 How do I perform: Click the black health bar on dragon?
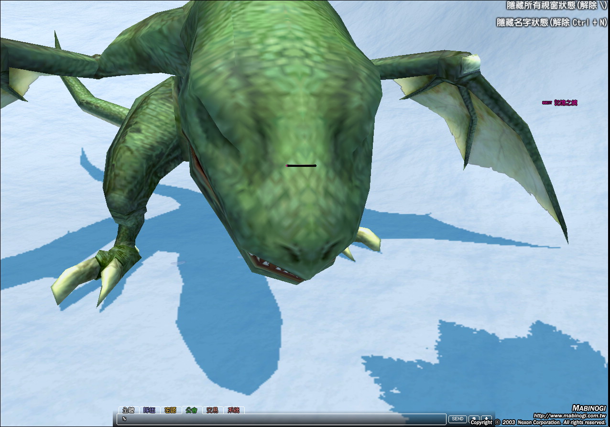[301, 166]
